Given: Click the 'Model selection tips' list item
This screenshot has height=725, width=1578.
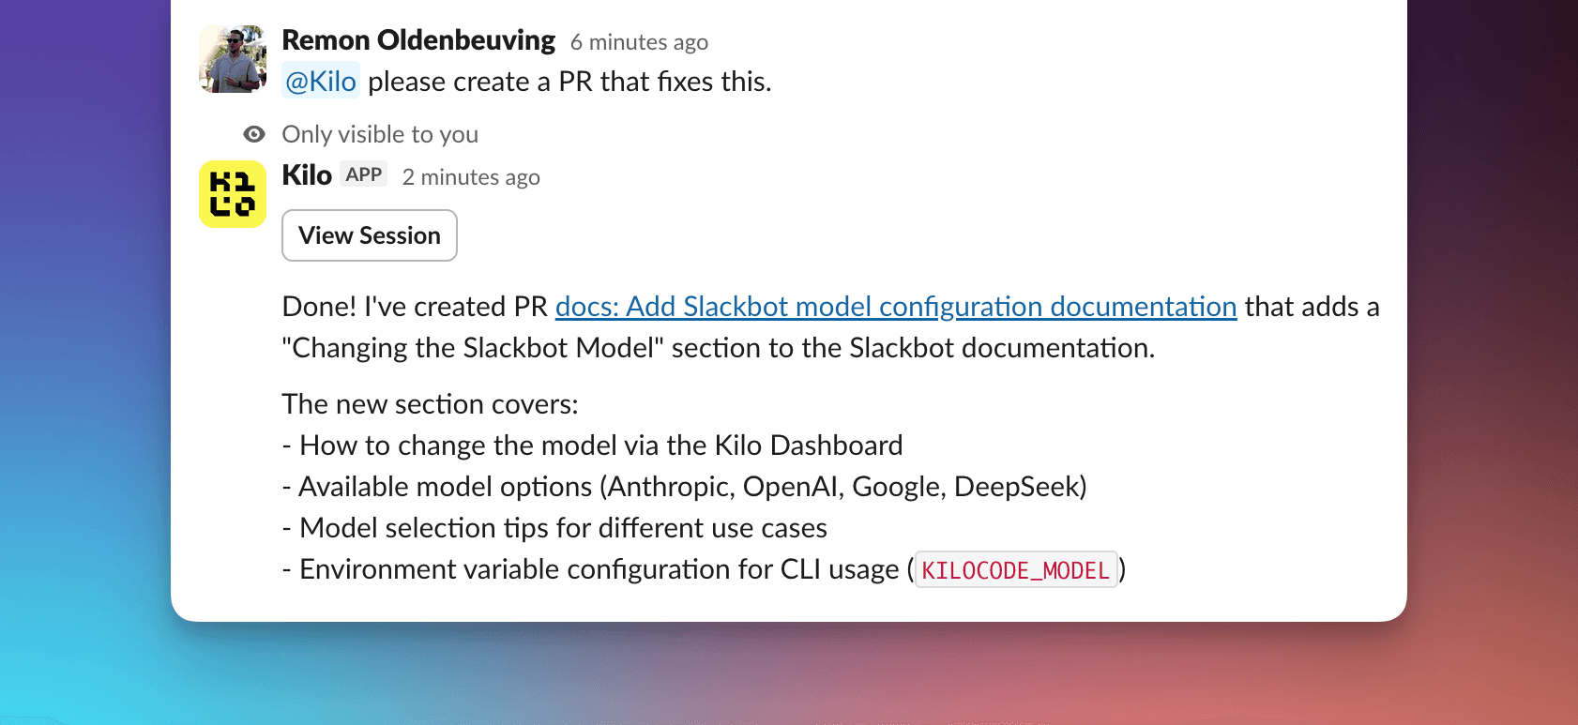Looking at the screenshot, I should 554,527.
